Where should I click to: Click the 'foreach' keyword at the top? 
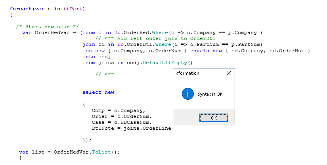(21, 9)
